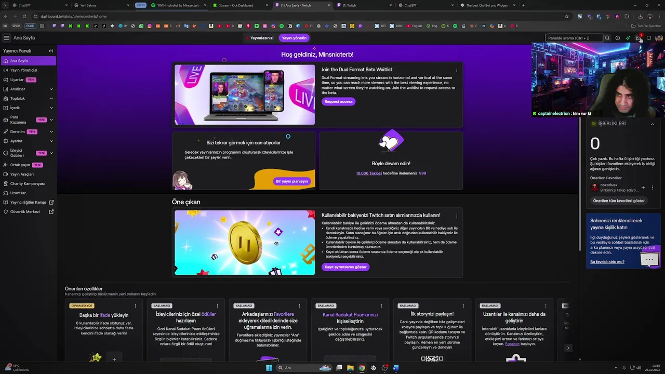Open external link icon for Yayıncı Eğitim Kampı

pos(51,202)
